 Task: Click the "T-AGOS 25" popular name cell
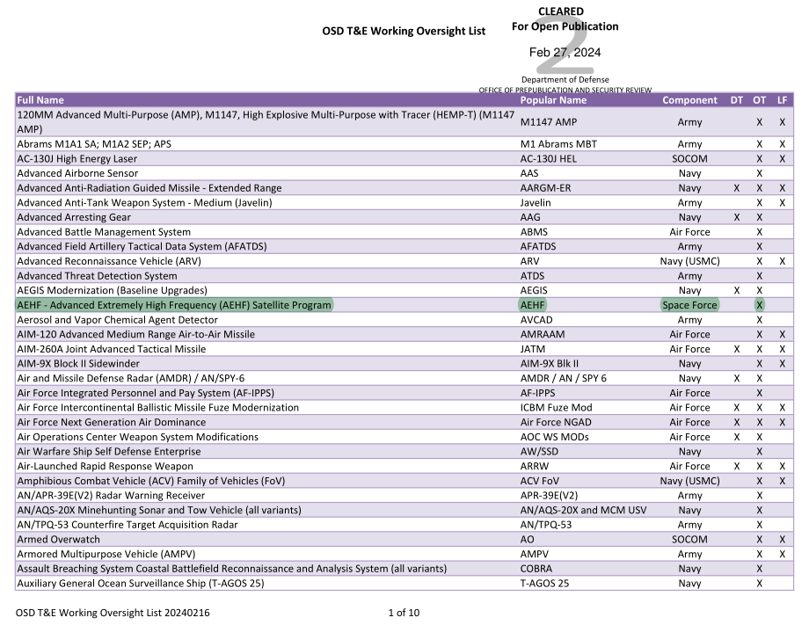pos(544,583)
